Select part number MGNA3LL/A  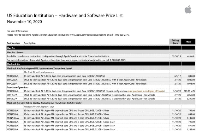[13, 118]
